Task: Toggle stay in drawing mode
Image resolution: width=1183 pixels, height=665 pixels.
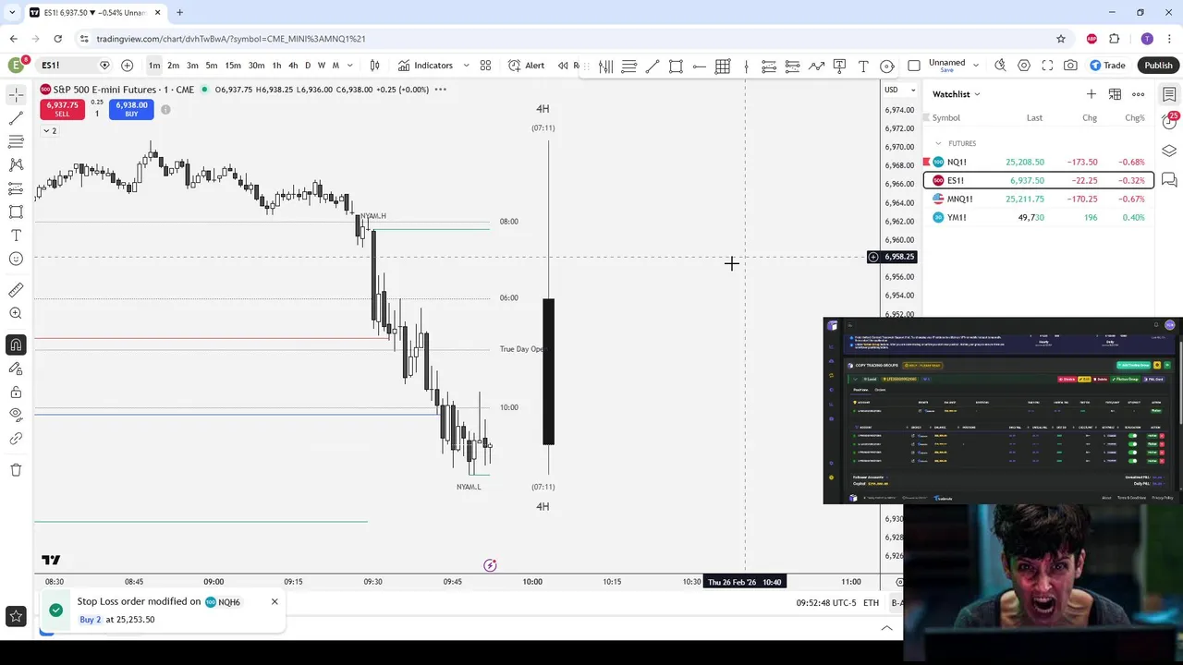Action: 16,369
